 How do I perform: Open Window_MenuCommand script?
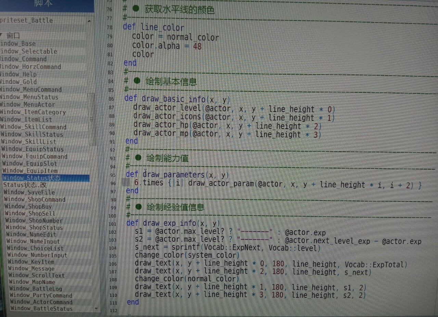pos(31,89)
